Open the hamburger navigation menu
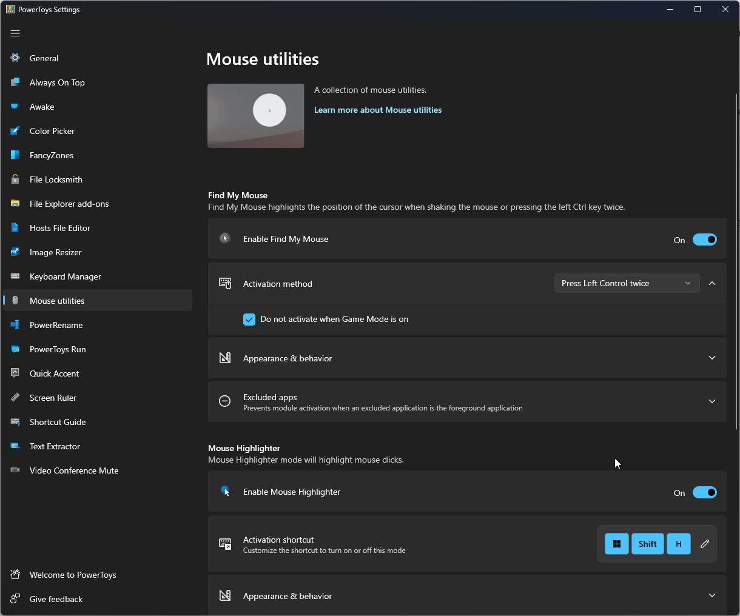The image size is (740, 616). [x=15, y=33]
